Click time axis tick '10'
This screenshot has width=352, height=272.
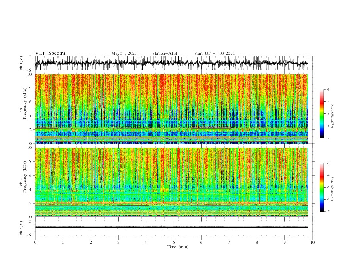click(x=312, y=242)
